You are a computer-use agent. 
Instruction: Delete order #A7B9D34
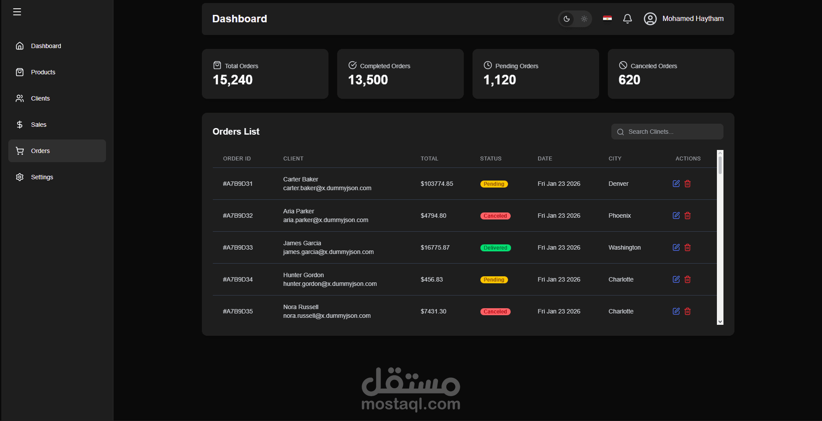(688, 279)
